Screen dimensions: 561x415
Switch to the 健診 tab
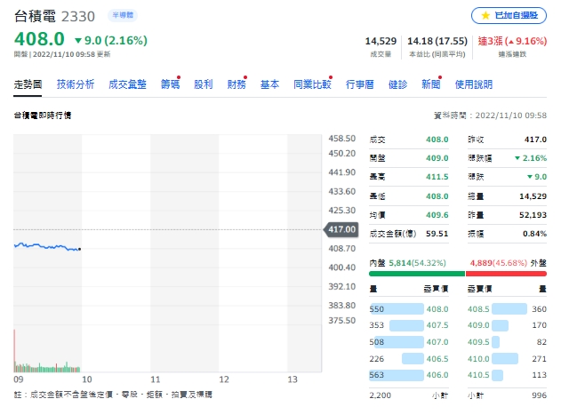click(397, 84)
